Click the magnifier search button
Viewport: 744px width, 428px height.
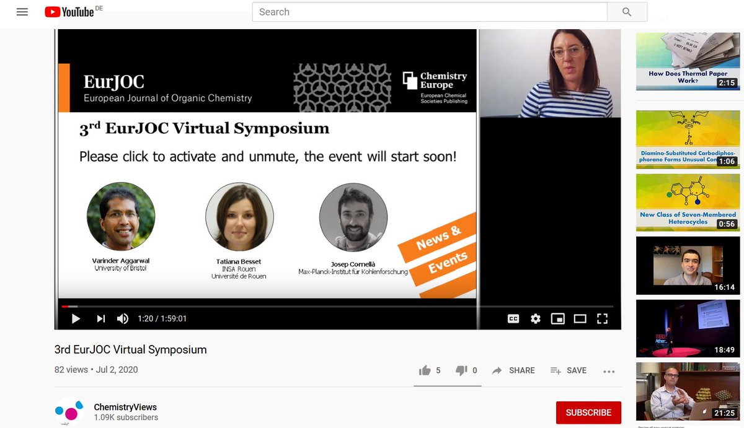(x=627, y=12)
